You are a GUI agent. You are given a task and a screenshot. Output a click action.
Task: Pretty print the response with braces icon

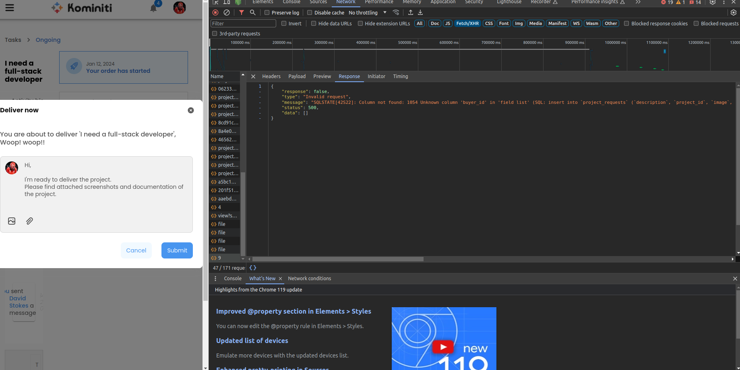pos(253,268)
